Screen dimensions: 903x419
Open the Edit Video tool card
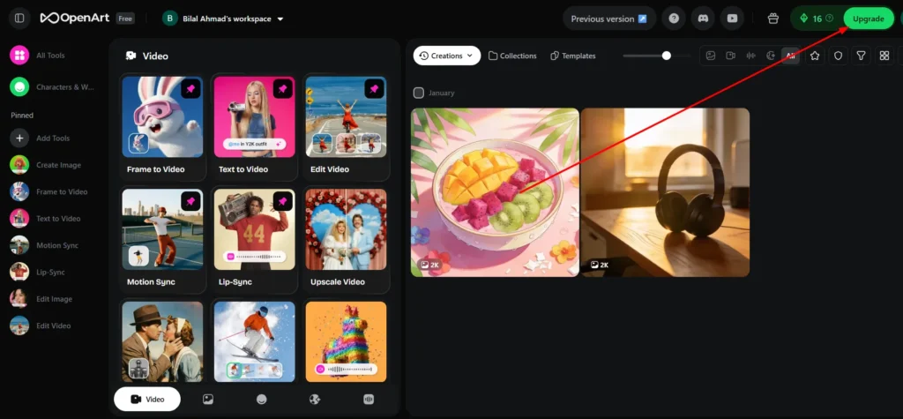point(346,127)
